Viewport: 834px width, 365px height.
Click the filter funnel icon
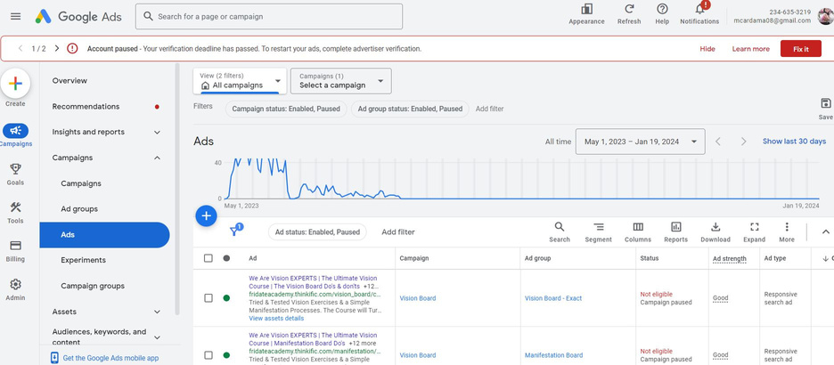click(x=235, y=231)
